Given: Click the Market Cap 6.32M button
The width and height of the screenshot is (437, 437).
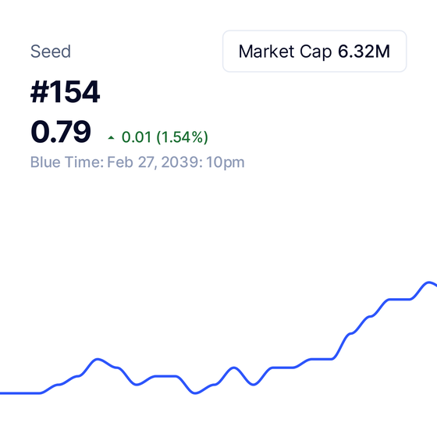Looking at the screenshot, I should click(314, 52).
